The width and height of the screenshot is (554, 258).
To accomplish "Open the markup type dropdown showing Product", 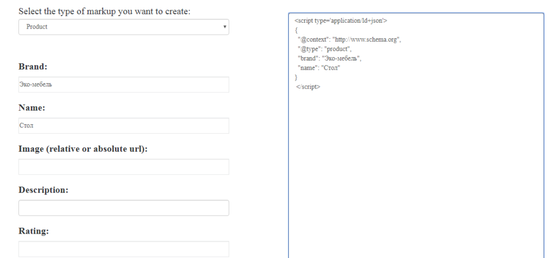I will pyautogui.click(x=124, y=27).
